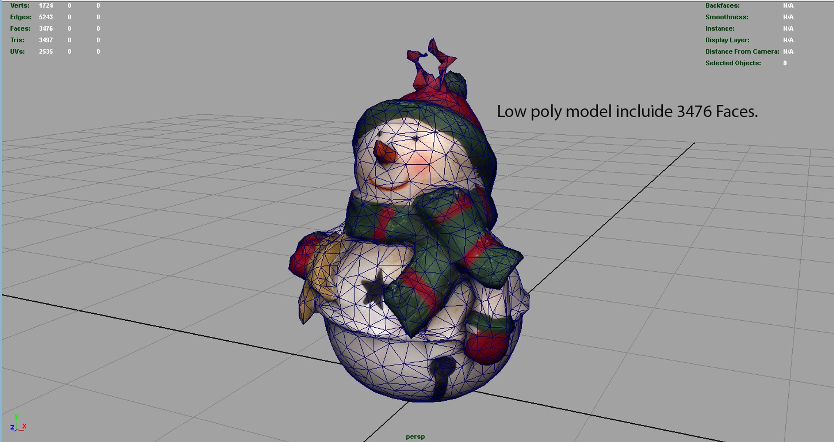The height and width of the screenshot is (442, 834).
Task: Click the Verts count value 1724
Action: [x=46, y=6]
